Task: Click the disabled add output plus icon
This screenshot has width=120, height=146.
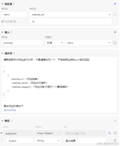Action: (115, 121)
